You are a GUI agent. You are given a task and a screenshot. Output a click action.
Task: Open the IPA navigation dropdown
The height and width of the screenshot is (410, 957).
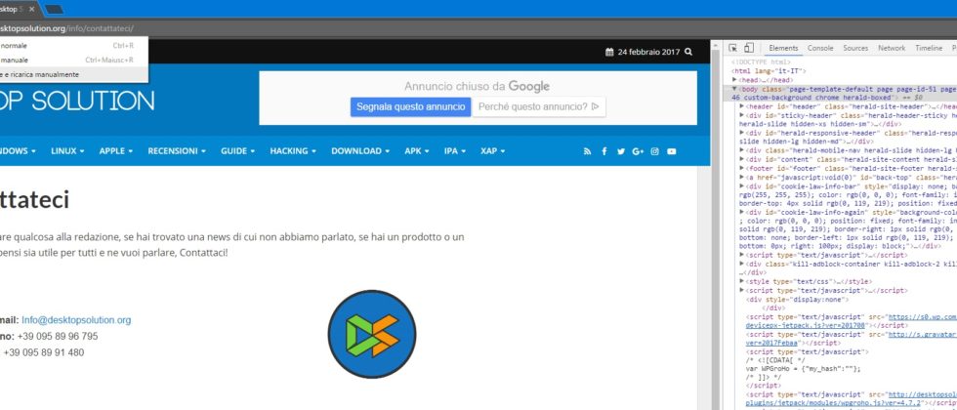455,150
